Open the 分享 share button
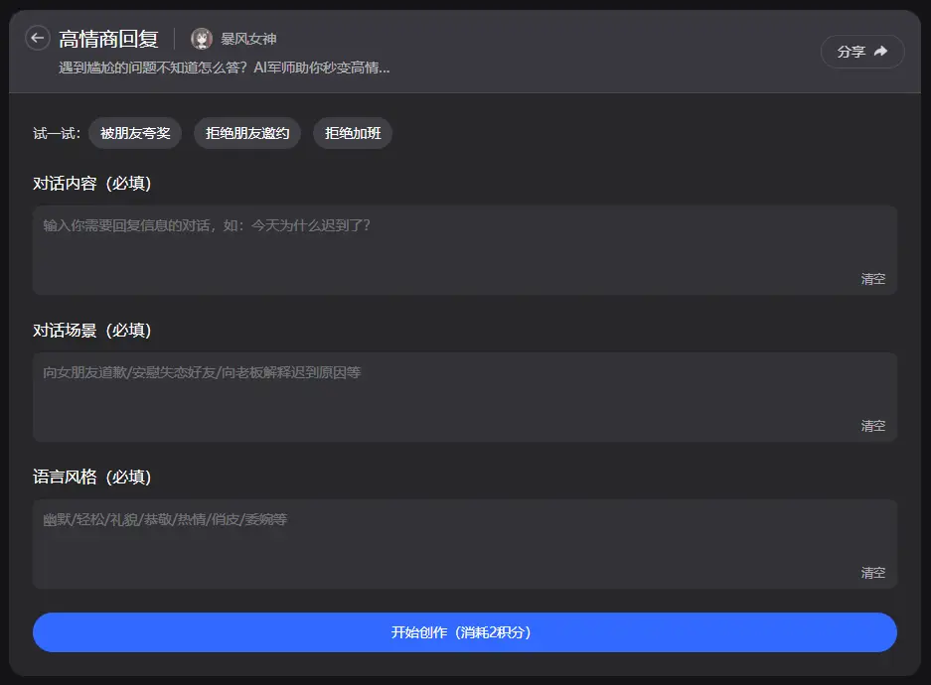Viewport: 931px width, 685px height. click(862, 51)
